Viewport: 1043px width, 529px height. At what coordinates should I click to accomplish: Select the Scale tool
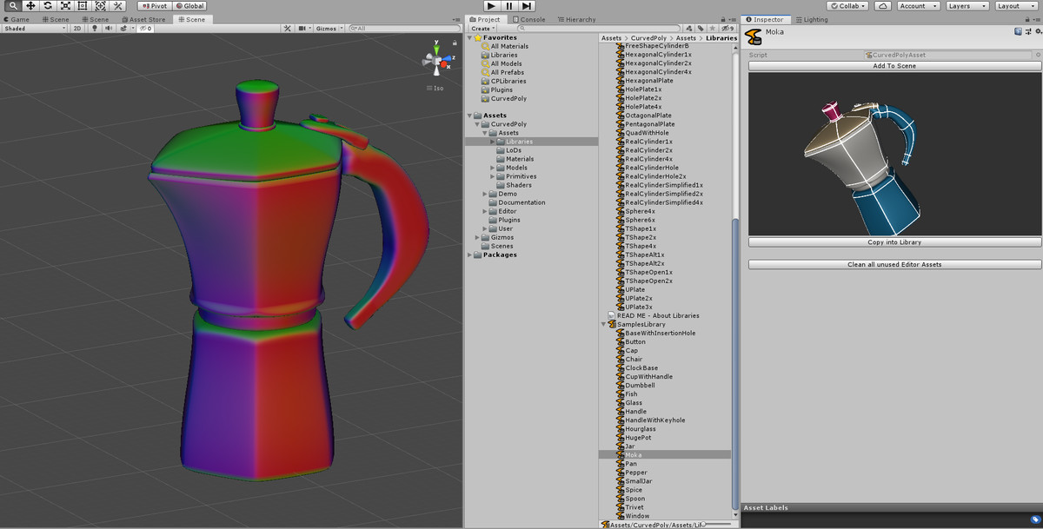tap(65, 5)
